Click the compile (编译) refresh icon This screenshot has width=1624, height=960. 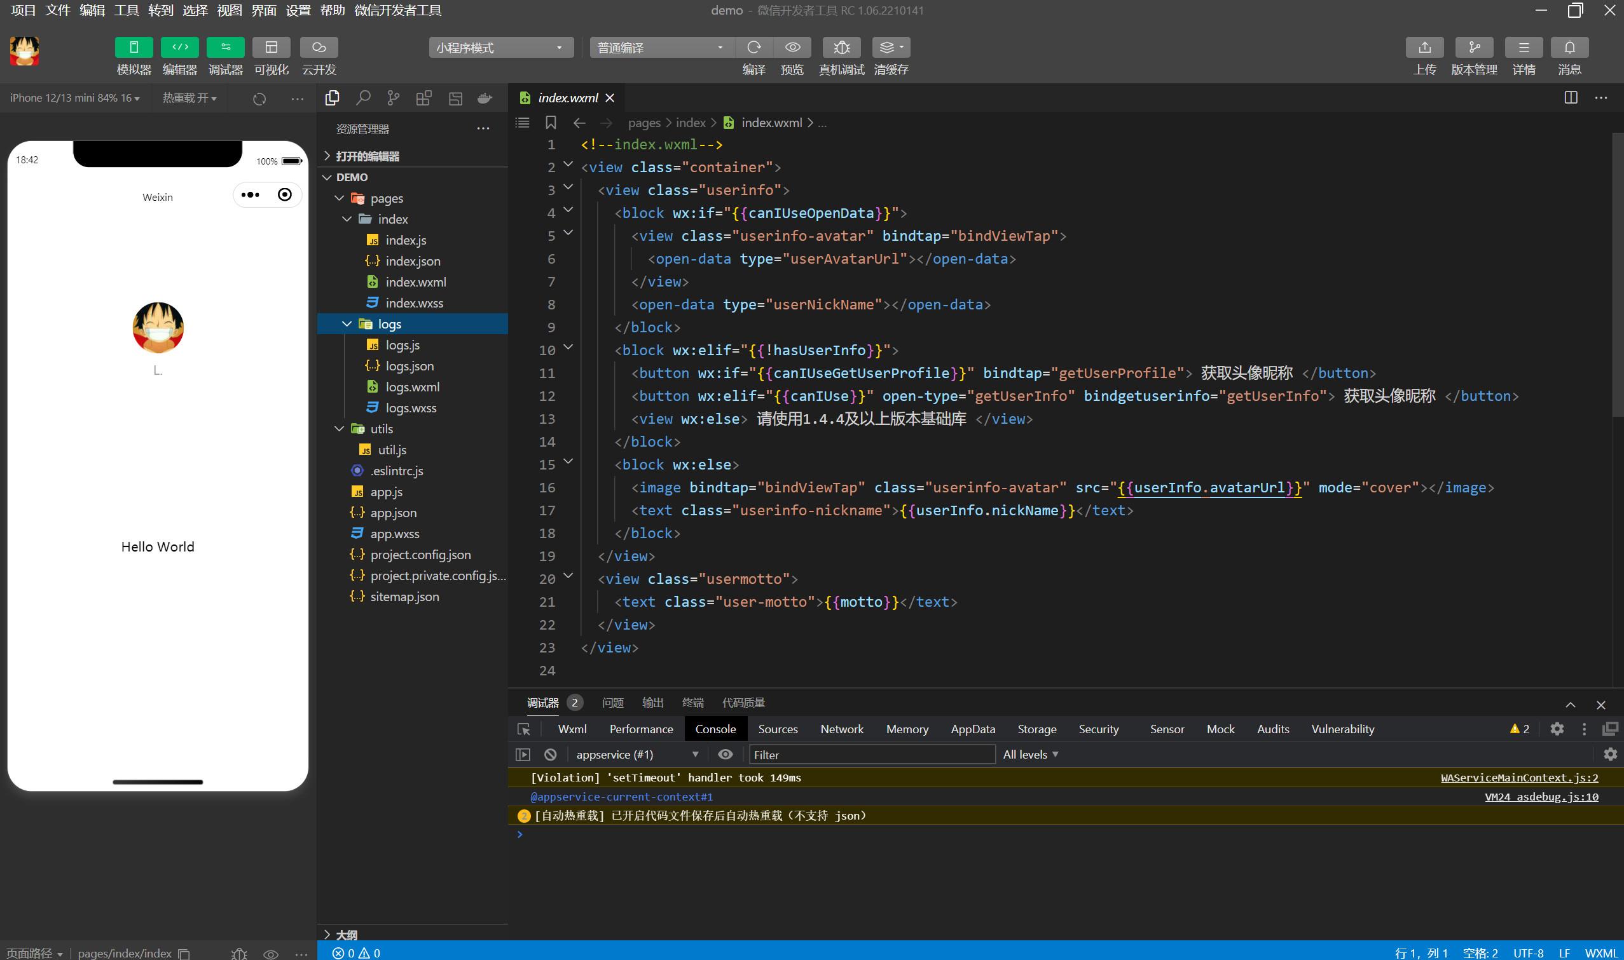754,47
